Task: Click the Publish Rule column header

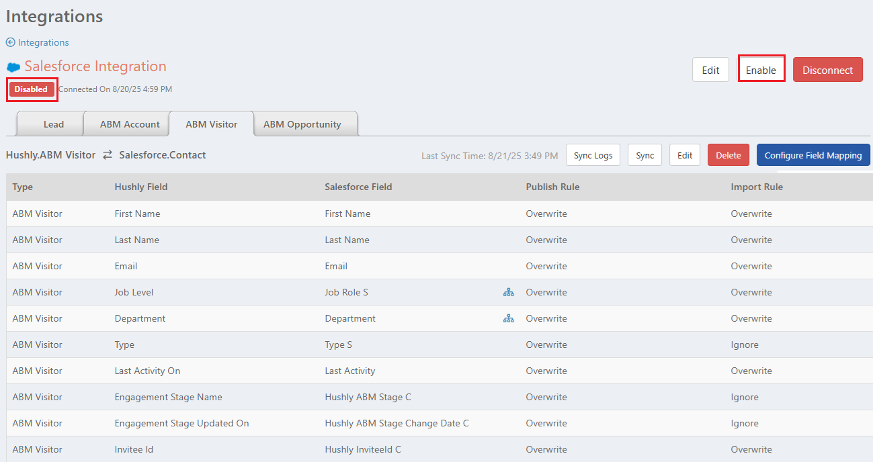Action: click(552, 187)
